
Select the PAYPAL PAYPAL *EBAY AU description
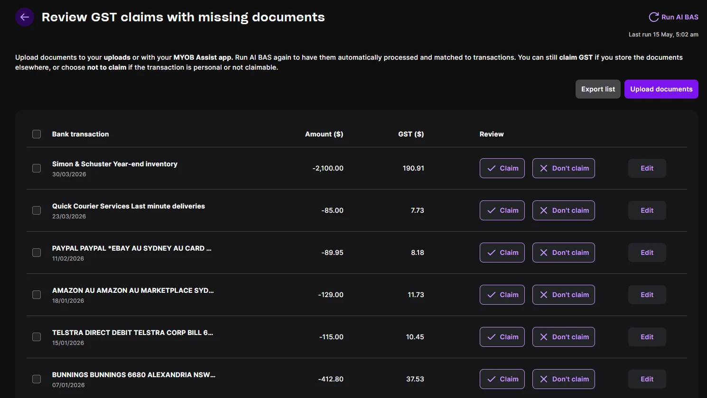tap(132, 248)
